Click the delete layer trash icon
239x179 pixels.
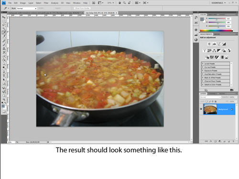click(x=233, y=141)
